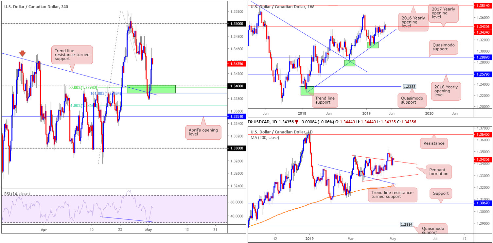Image resolution: width=493 pixels, height=243 pixels.
Task: Click the blue 1.25790 price label on weekly chart
Action: click(483, 74)
